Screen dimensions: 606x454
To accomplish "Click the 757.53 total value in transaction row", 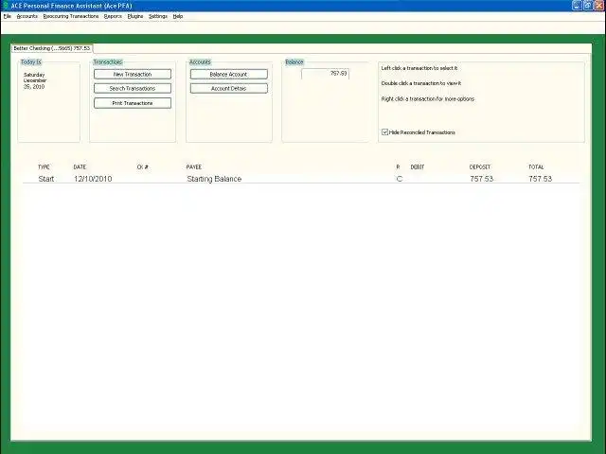I will click(x=541, y=179).
